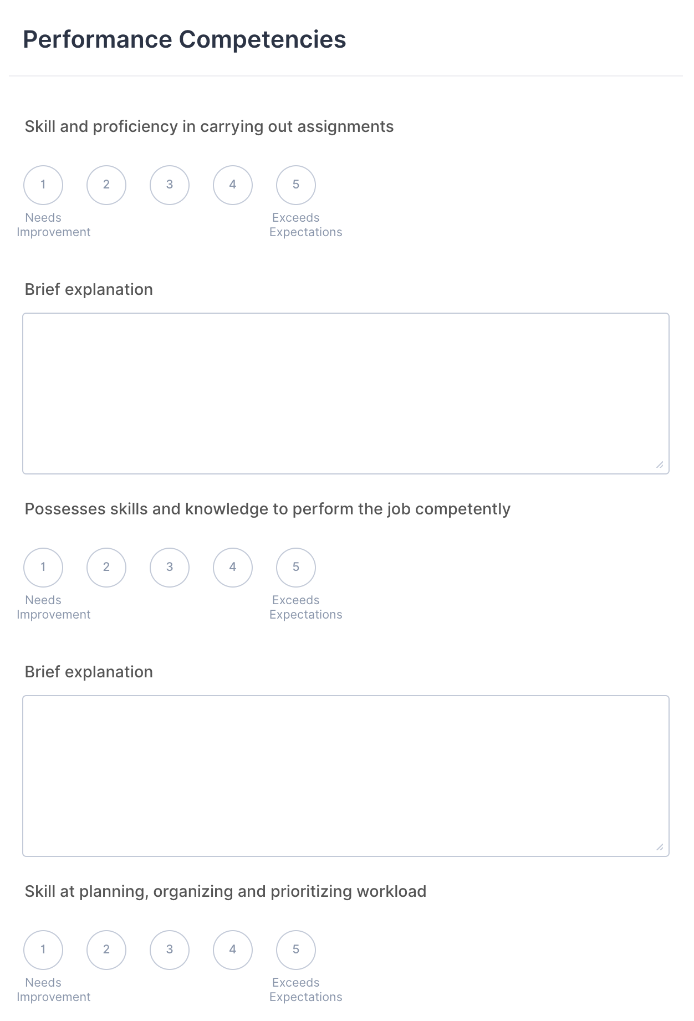Select rating 2 for prioritizing workload

point(106,950)
